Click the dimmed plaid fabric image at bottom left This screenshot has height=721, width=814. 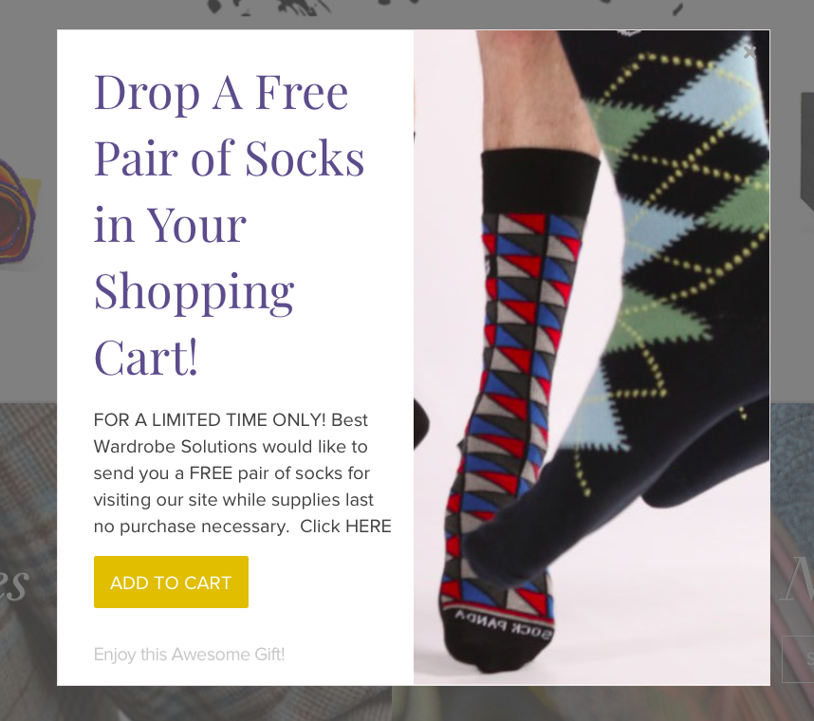coord(28,545)
